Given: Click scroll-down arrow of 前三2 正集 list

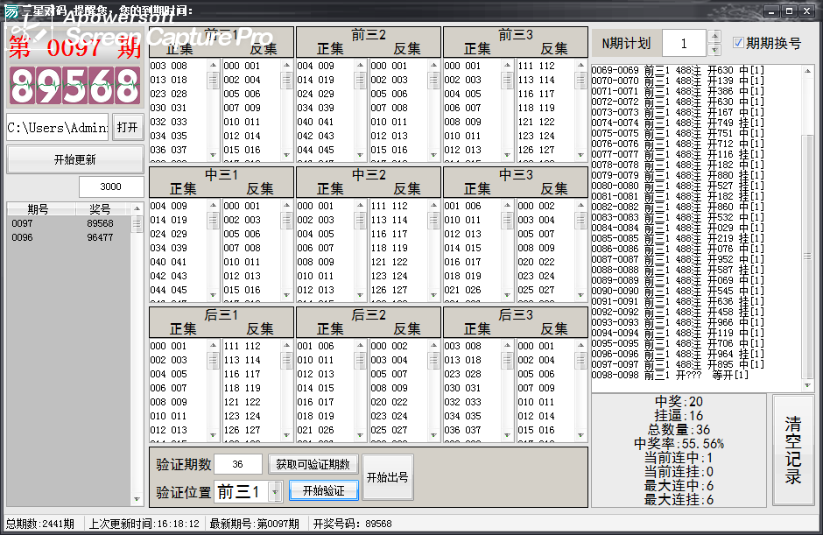Looking at the screenshot, I should click(x=360, y=155).
